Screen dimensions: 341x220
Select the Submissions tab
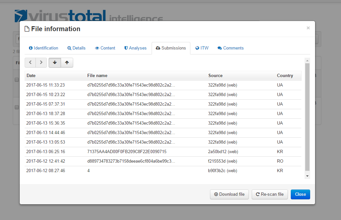tap(171, 48)
